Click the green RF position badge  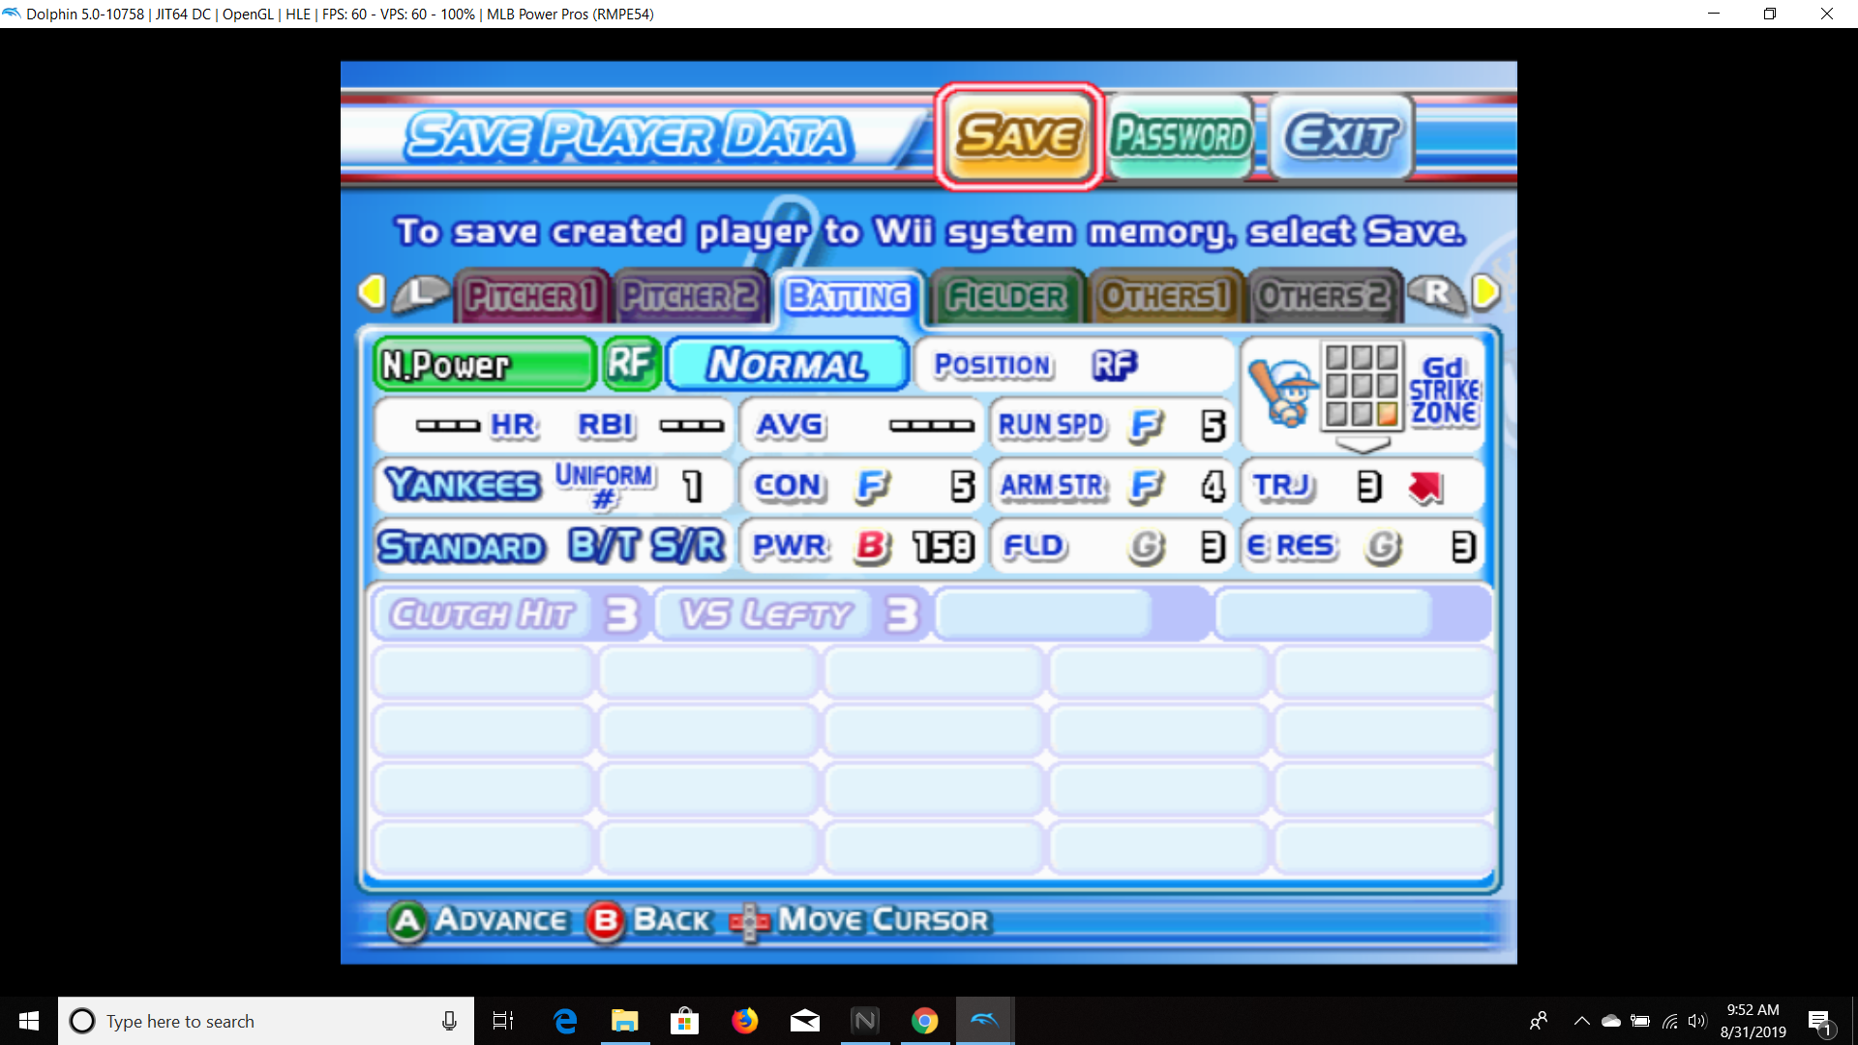click(631, 365)
